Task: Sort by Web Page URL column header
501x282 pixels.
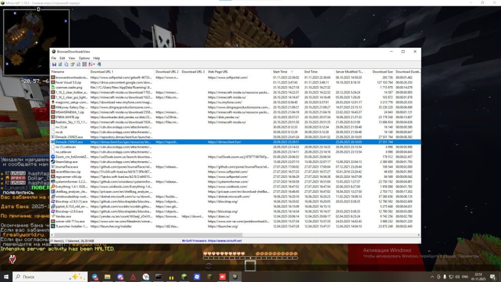Action: (x=239, y=72)
